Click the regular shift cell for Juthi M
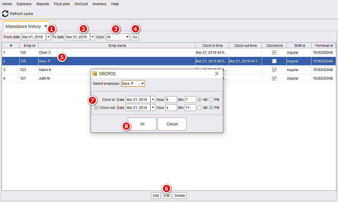Screen dimensions: 338x202 (299, 78)
